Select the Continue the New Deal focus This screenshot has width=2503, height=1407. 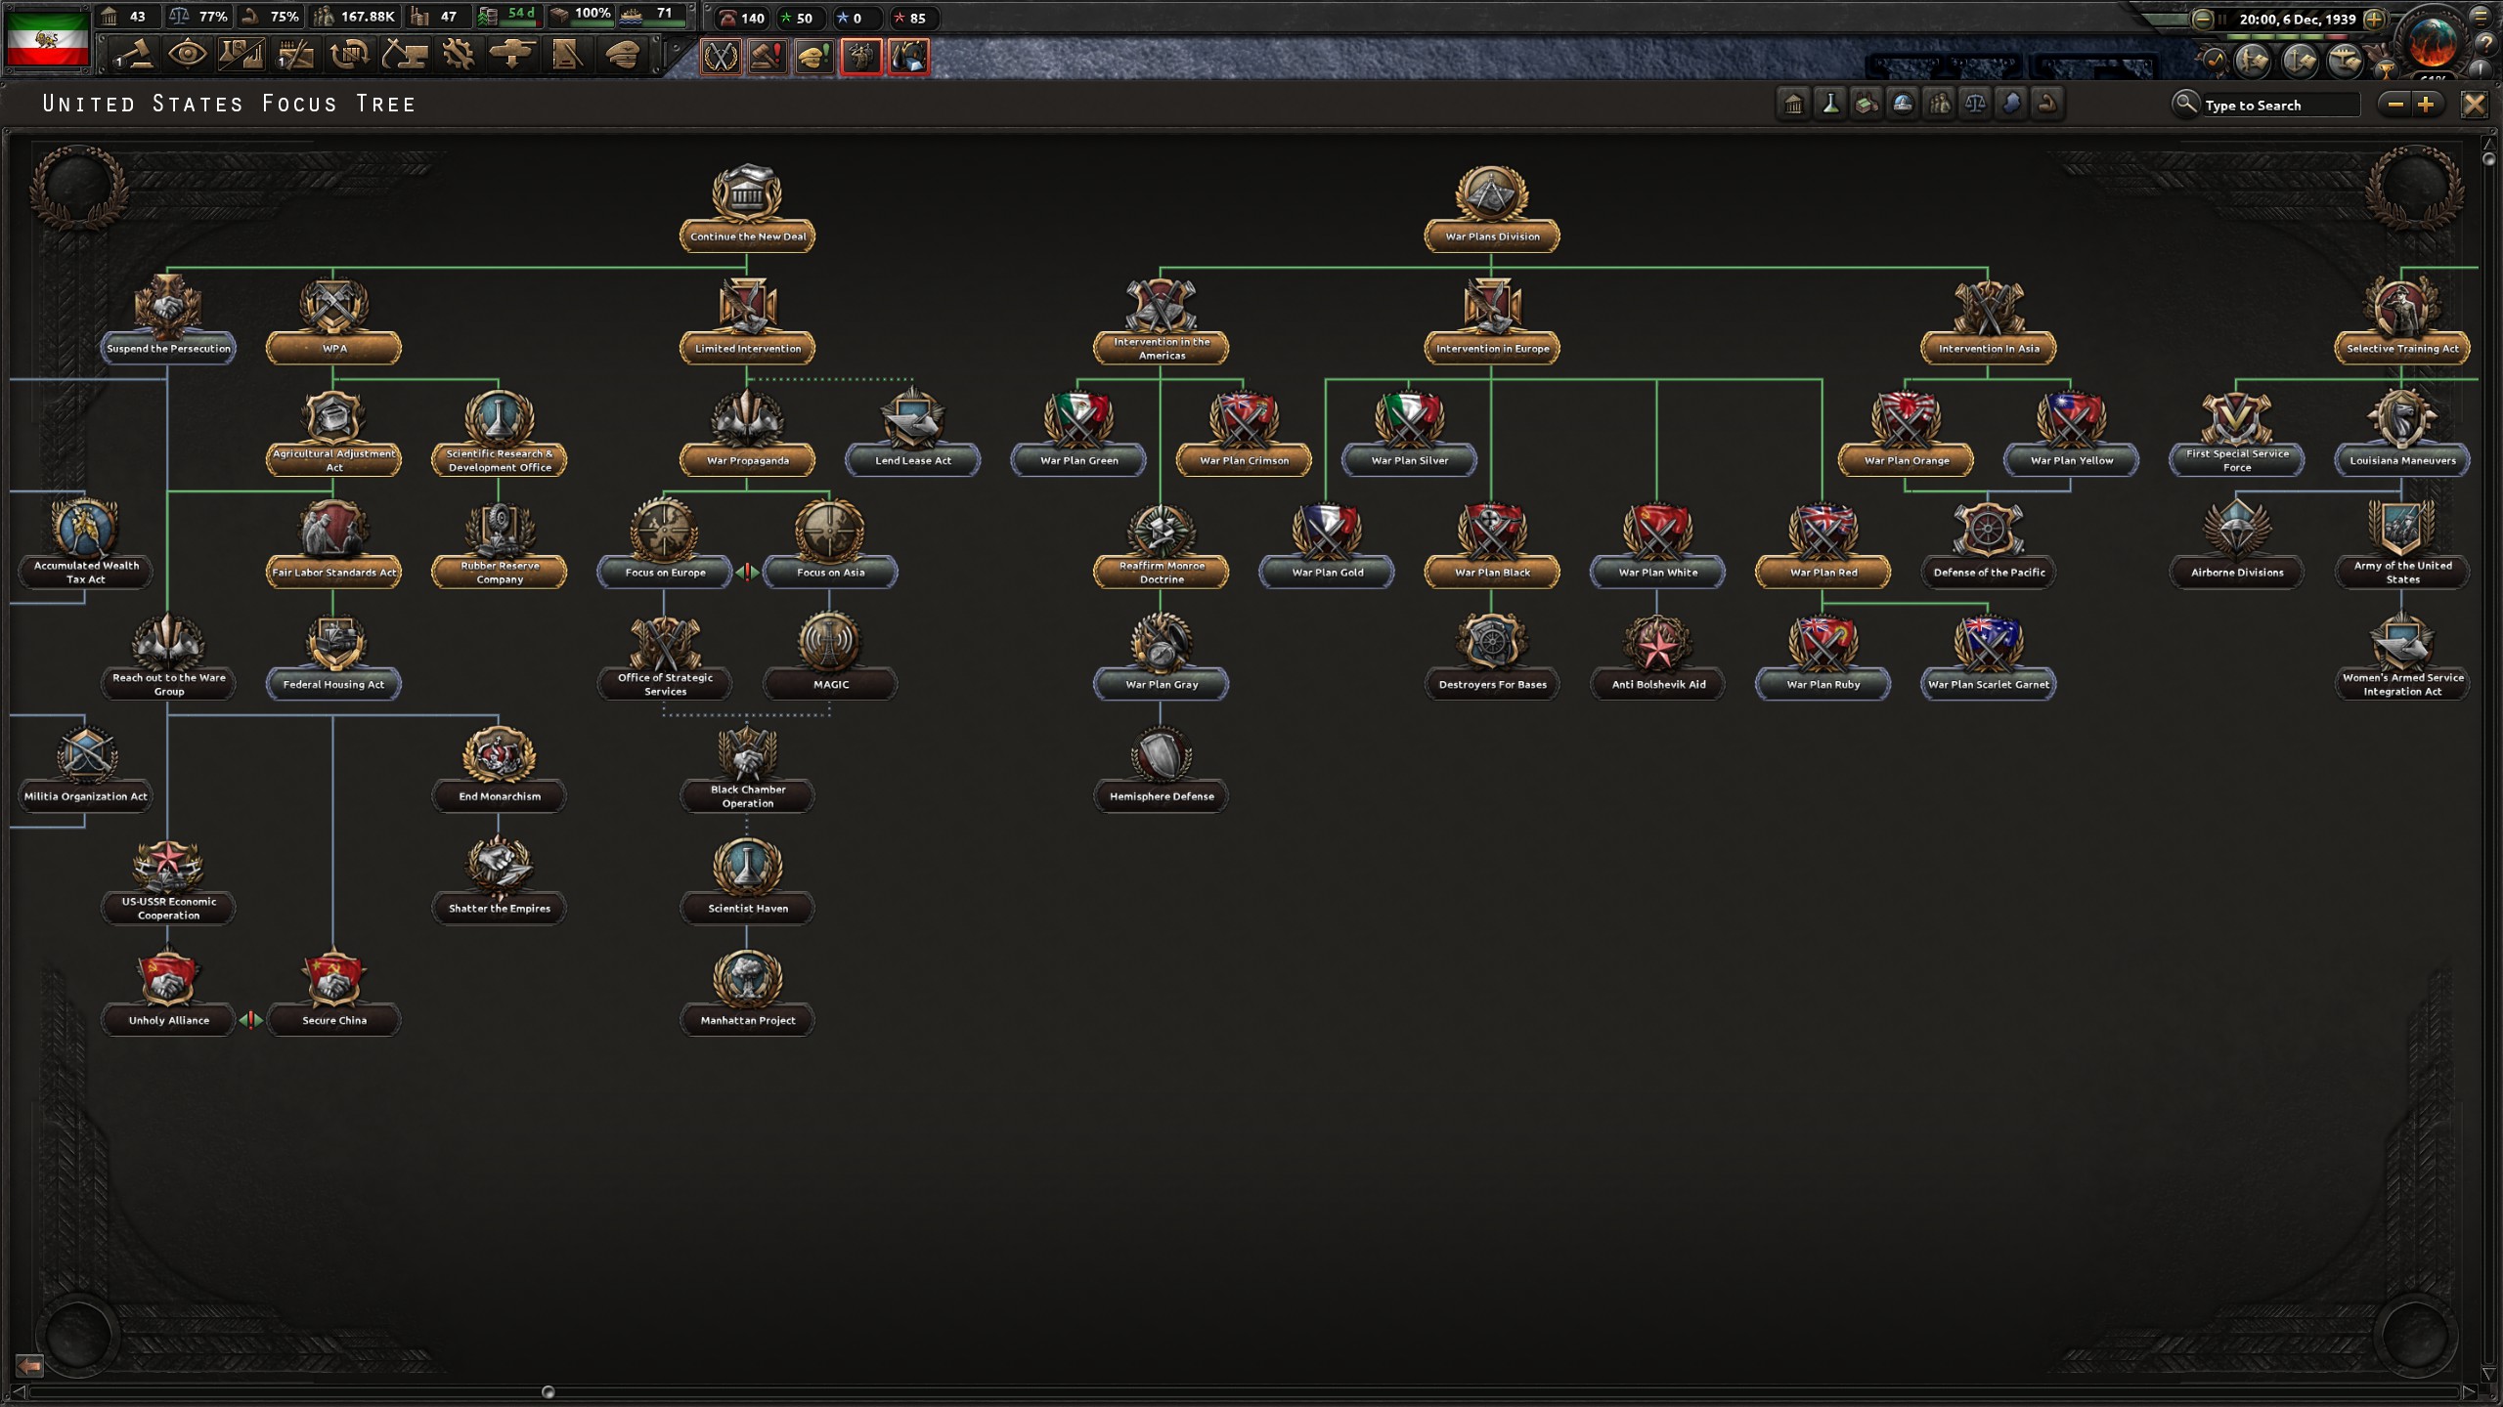747,207
